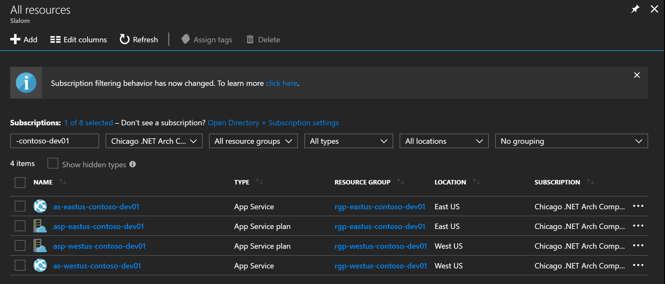
Task: Open rgp-westus-contoso-dev01 group in asp-westus row
Action: coord(381,246)
